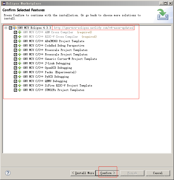This screenshot has height=180, width=174.
Task: Select 'Generic Cortex-M Project Template' row
Action: tap(60, 59)
